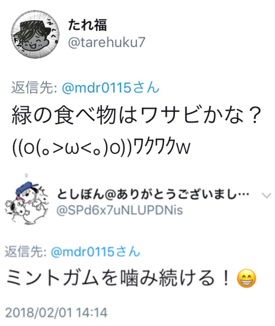Visit the @SPd6x7uNLUPDNis handle
The width and height of the screenshot is (275, 326).
coord(119,210)
